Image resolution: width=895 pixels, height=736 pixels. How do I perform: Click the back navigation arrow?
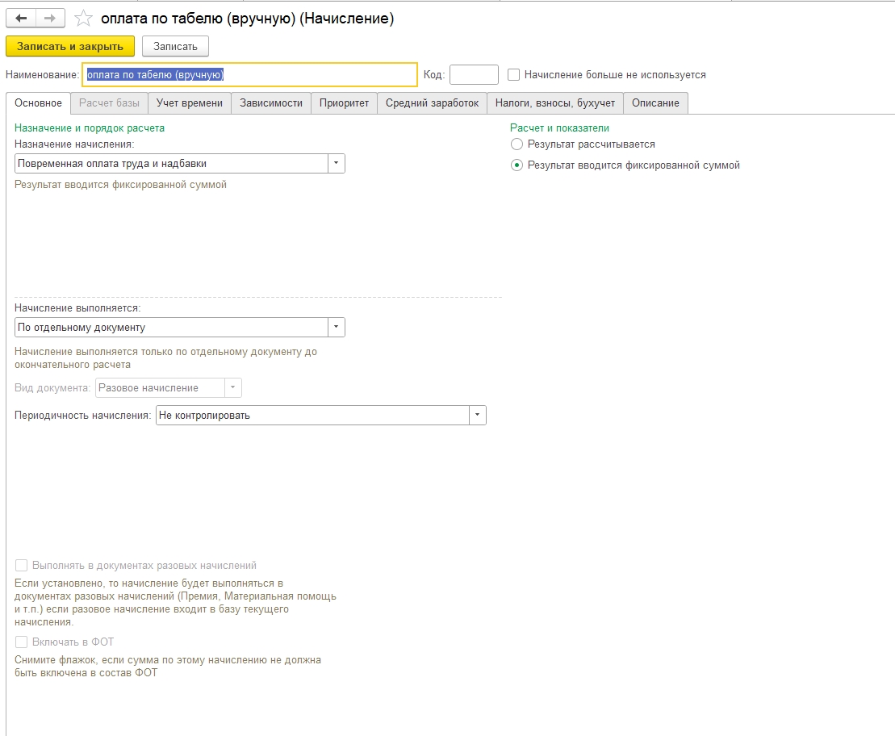click(x=21, y=18)
